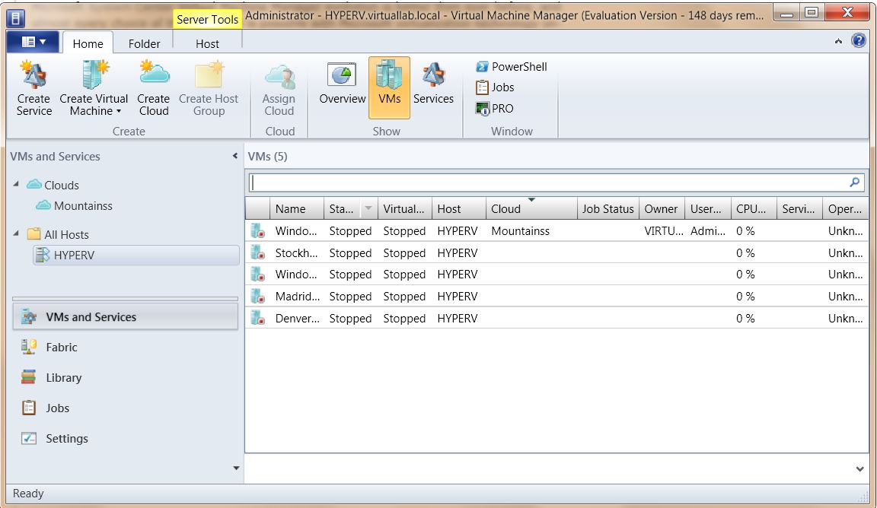
Task: Open the Jobs workspace in sidebar
Action: (126, 408)
